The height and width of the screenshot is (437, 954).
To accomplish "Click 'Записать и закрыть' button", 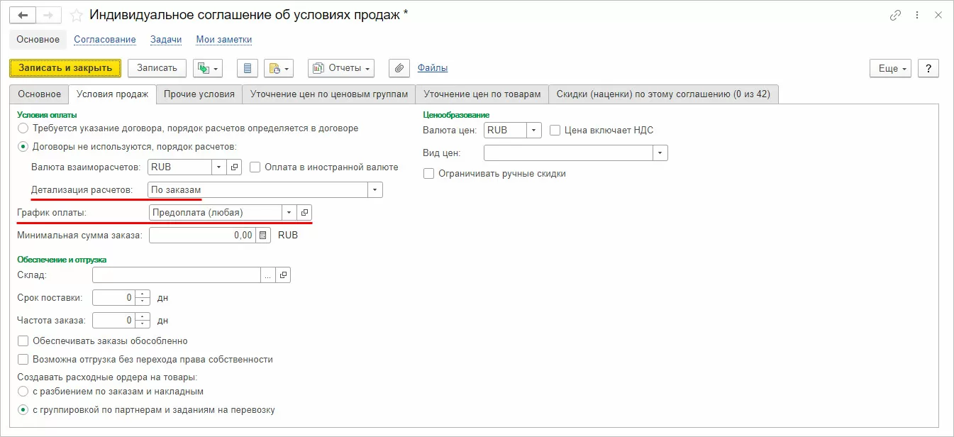I will (65, 68).
